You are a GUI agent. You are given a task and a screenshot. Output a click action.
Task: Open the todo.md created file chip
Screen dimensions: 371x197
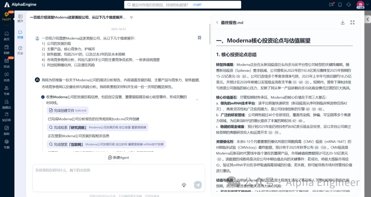[68, 111]
